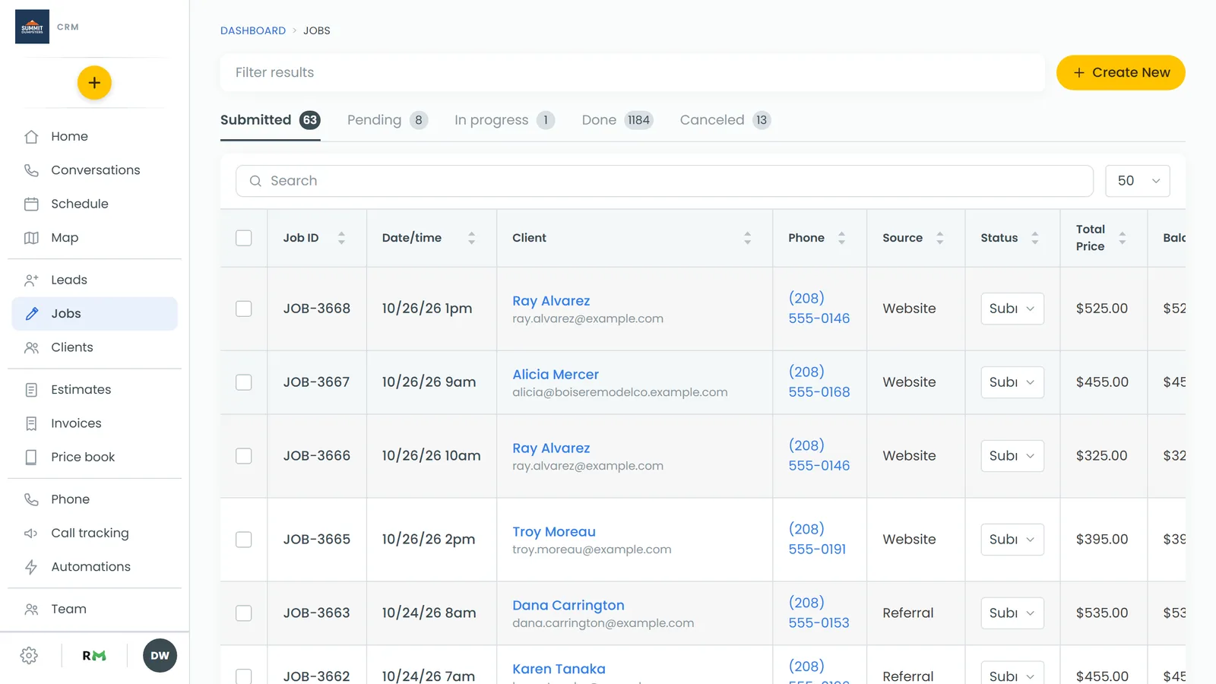Image resolution: width=1216 pixels, height=684 pixels.
Task: Toggle the select-all checkbox in header
Action: [244, 238]
